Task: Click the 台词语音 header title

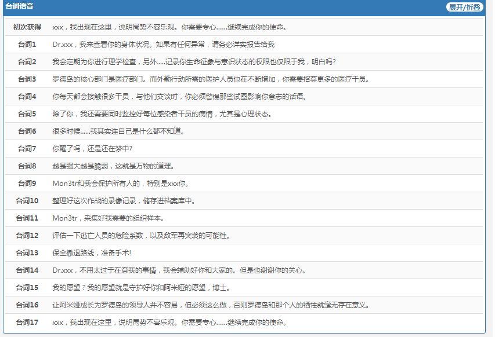Action: 19,7
